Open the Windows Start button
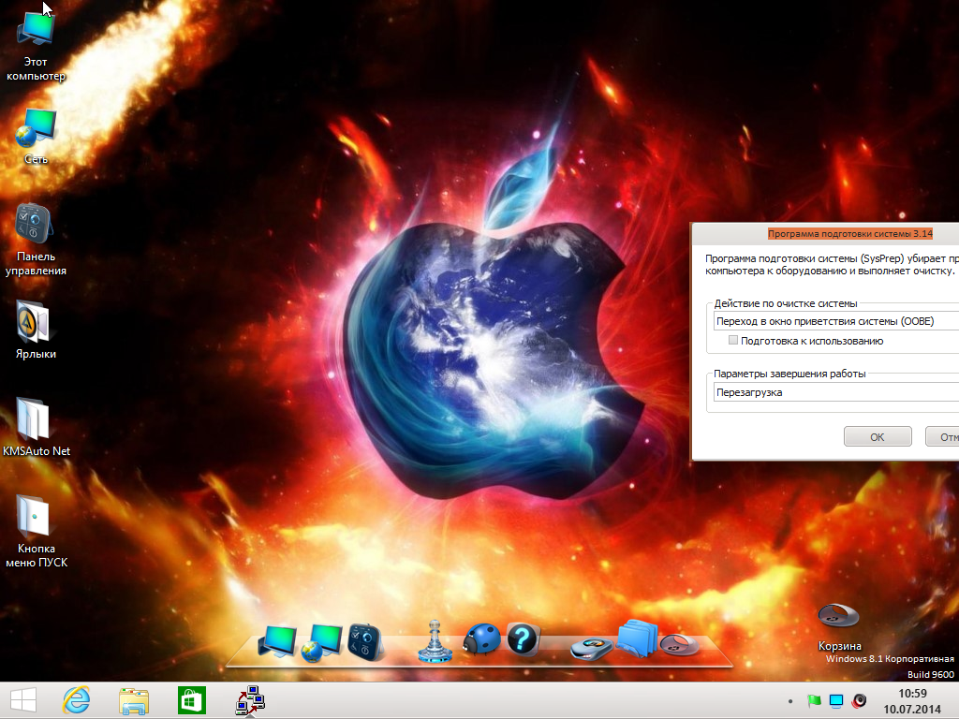The height and width of the screenshot is (719, 959). pyautogui.click(x=23, y=700)
